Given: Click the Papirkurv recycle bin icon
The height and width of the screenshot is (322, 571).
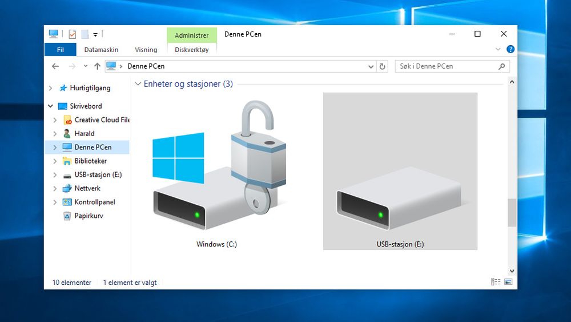Looking at the screenshot, I should [67, 216].
